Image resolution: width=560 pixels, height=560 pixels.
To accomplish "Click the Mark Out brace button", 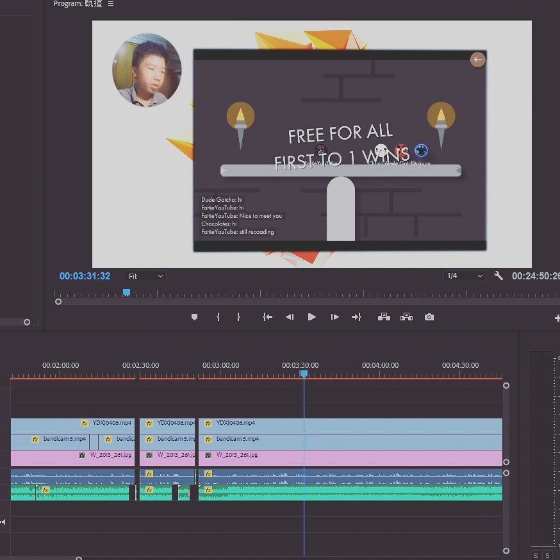I will click(x=238, y=317).
